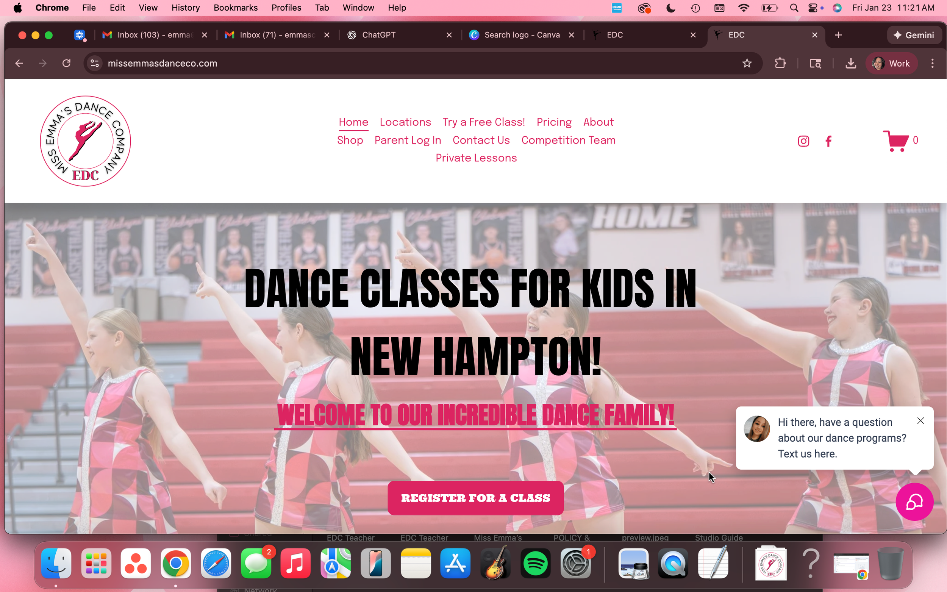Open the Gemini button
947x592 pixels.
click(914, 35)
